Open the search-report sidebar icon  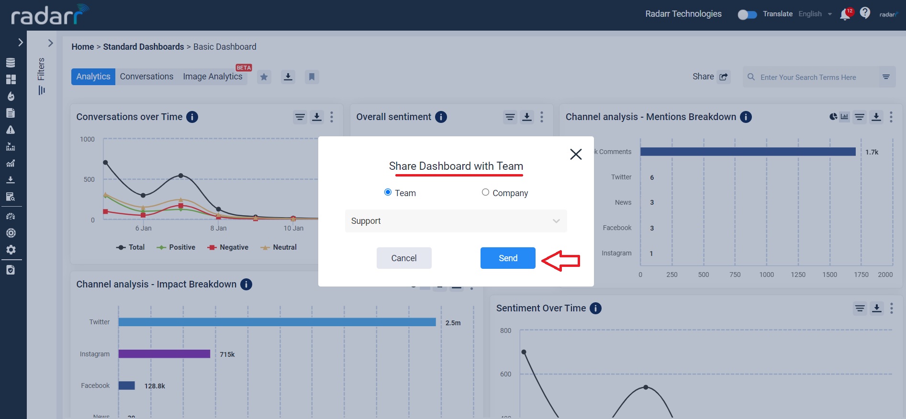click(x=11, y=197)
